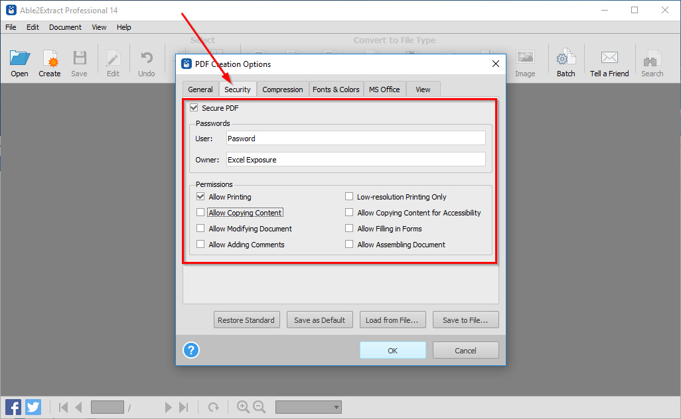This screenshot has height=419, width=681.
Task: Click the zoom out magnifier icon
Action: pyautogui.click(x=260, y=407)
